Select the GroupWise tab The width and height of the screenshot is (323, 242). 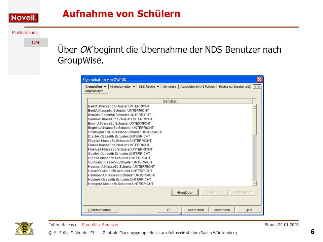pos(94,87)
